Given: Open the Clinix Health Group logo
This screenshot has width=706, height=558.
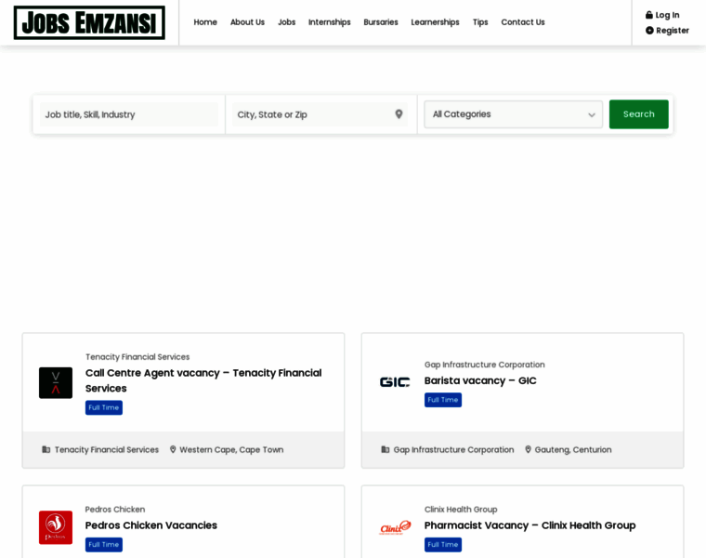Looking at the screenshot, I should pos(395,527).
